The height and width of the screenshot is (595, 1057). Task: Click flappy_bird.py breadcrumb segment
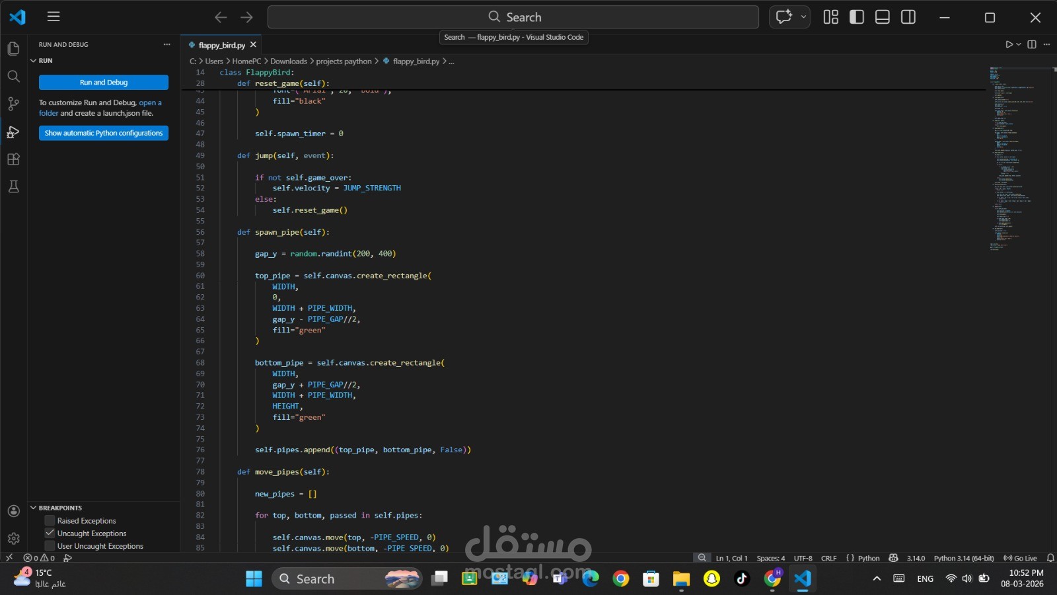click(416, 61)
